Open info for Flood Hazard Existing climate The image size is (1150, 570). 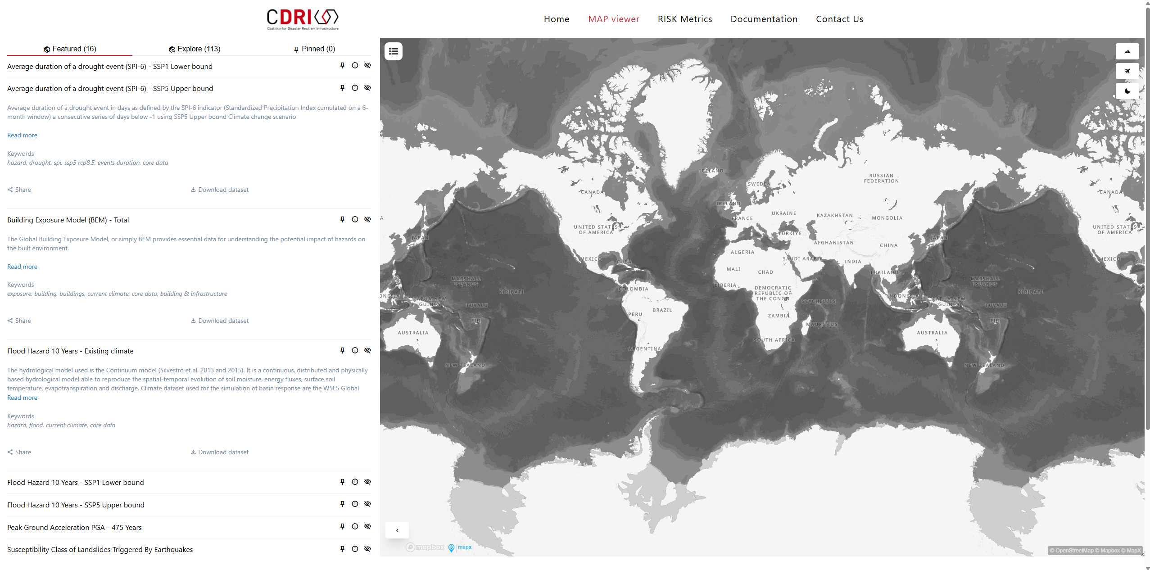(x=355, y=351)
